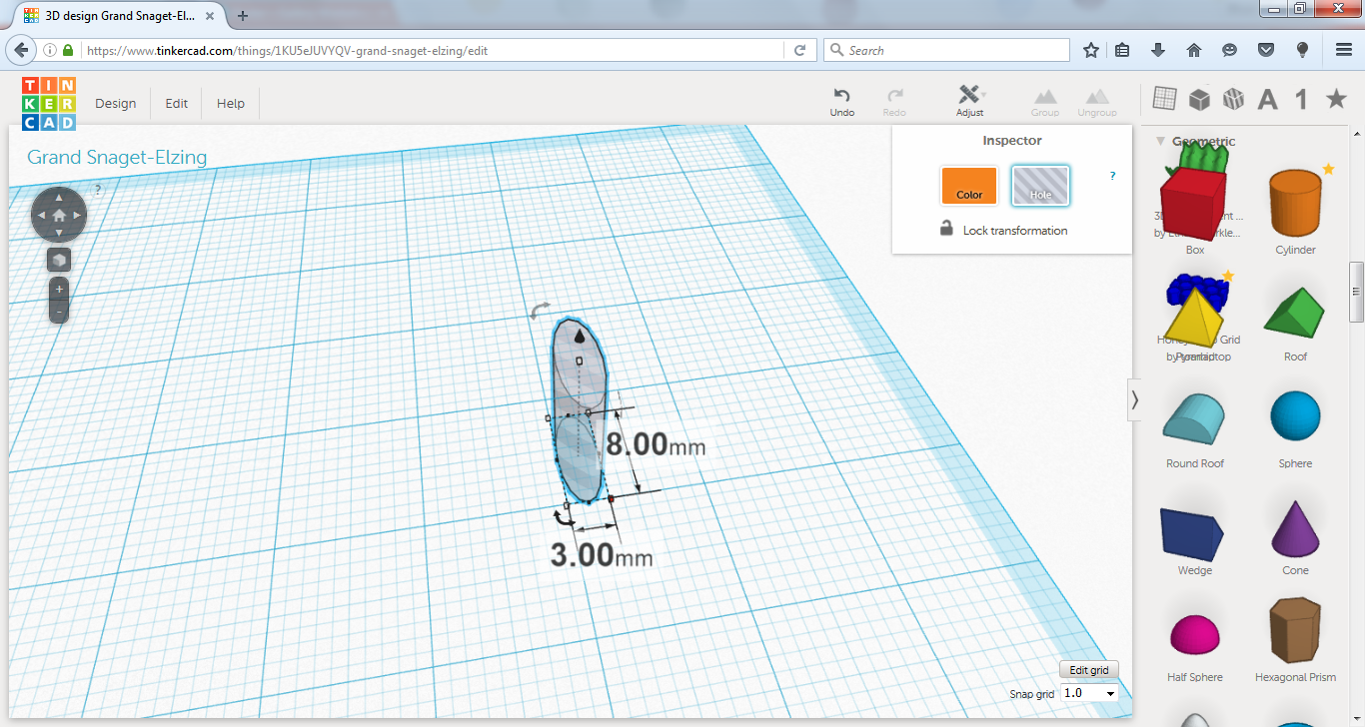
Task: Open the browser hamburger menu
Action: click(1344, 50)
